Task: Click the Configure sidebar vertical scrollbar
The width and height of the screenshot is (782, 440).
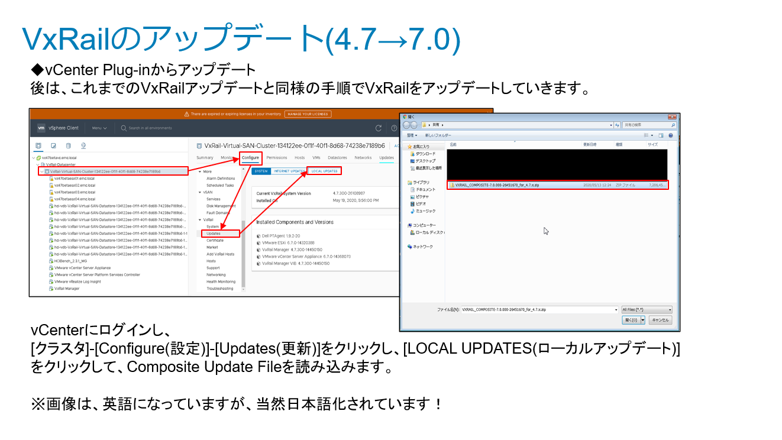Action: tap(243, 254)
